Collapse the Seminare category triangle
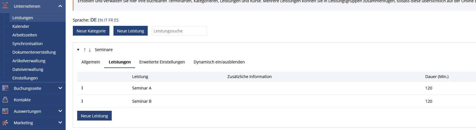476x130 pixels. [78, 50]
